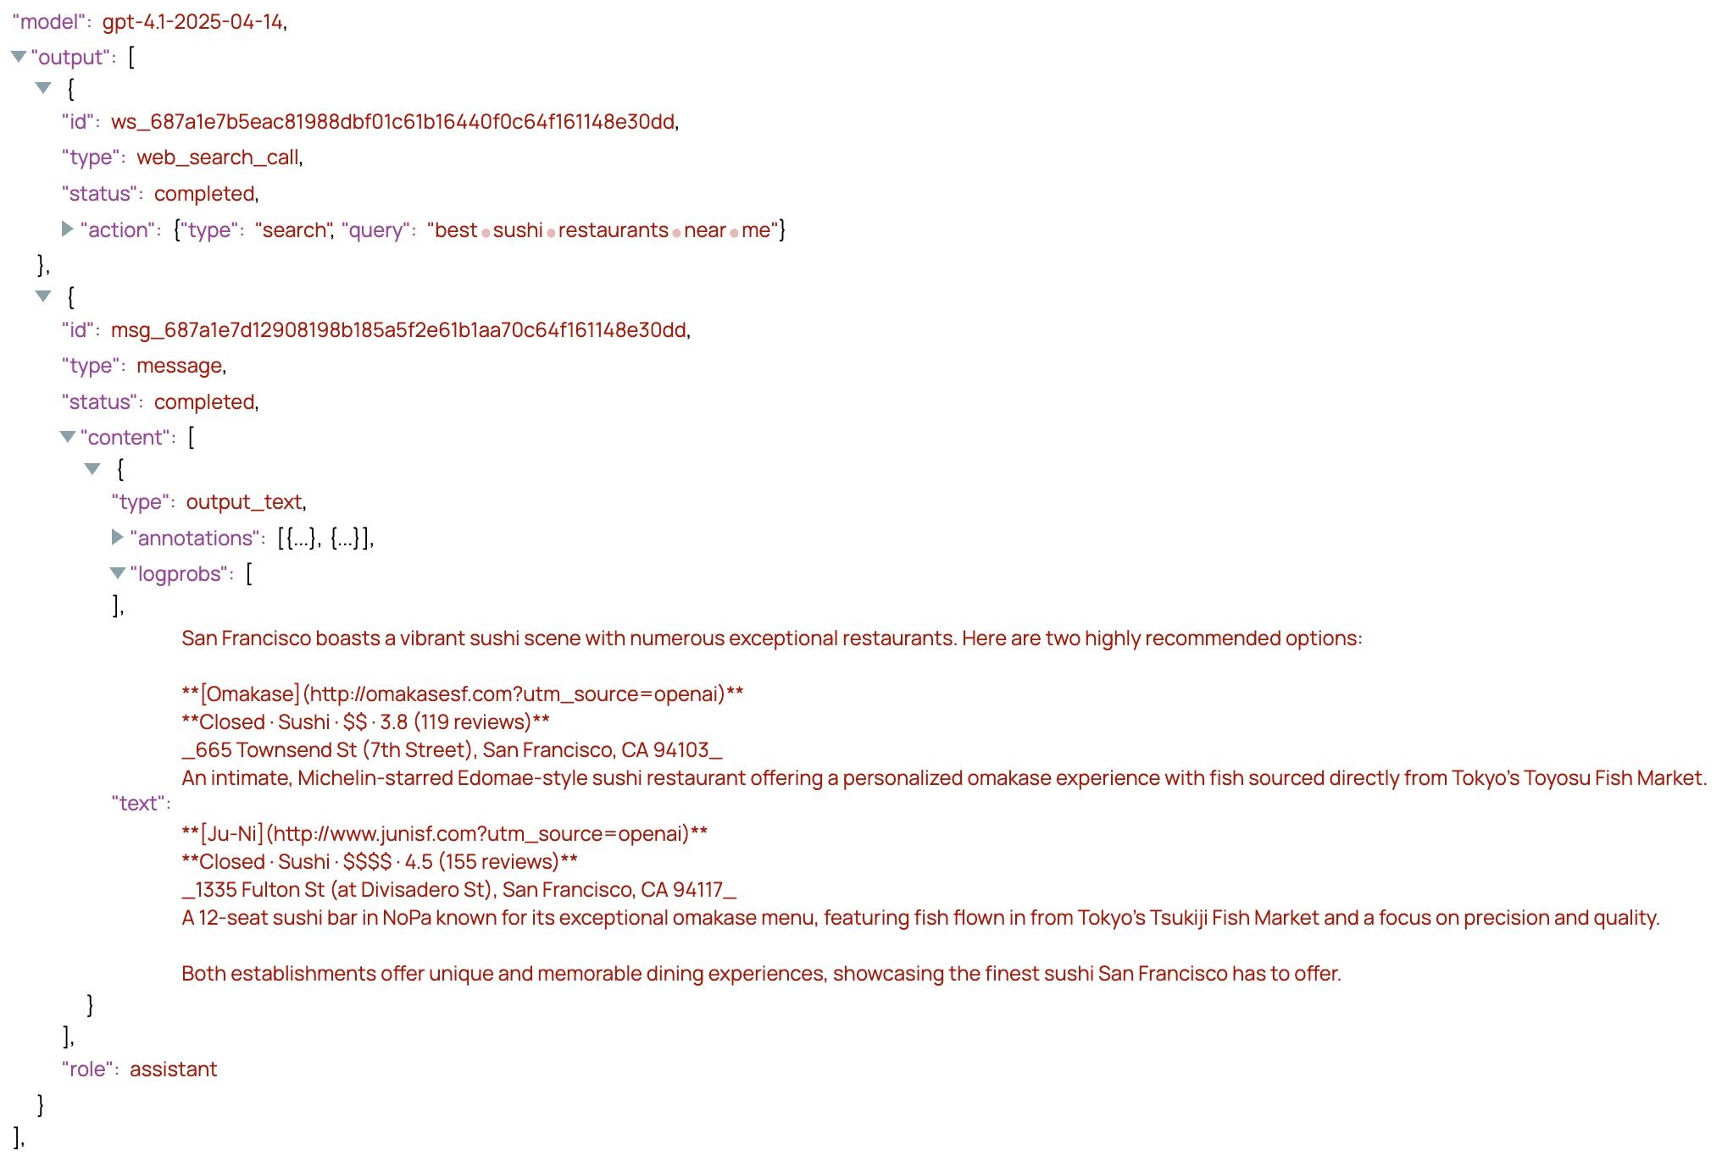Click the message id value
This screenshot has height=1155, width=1722.
point(398,330)
